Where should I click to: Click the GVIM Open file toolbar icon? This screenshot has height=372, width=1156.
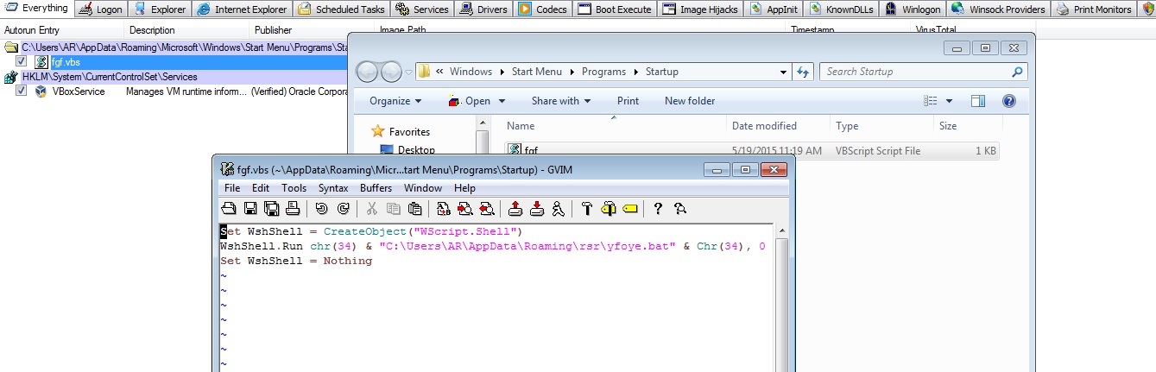pyautogui.click(x=229, y=208)
